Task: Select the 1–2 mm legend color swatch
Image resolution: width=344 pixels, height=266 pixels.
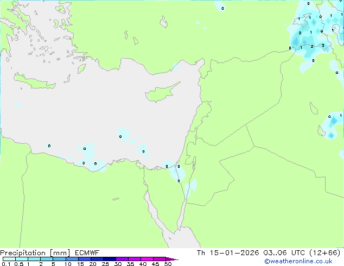Action: click(x=34, y=259)
